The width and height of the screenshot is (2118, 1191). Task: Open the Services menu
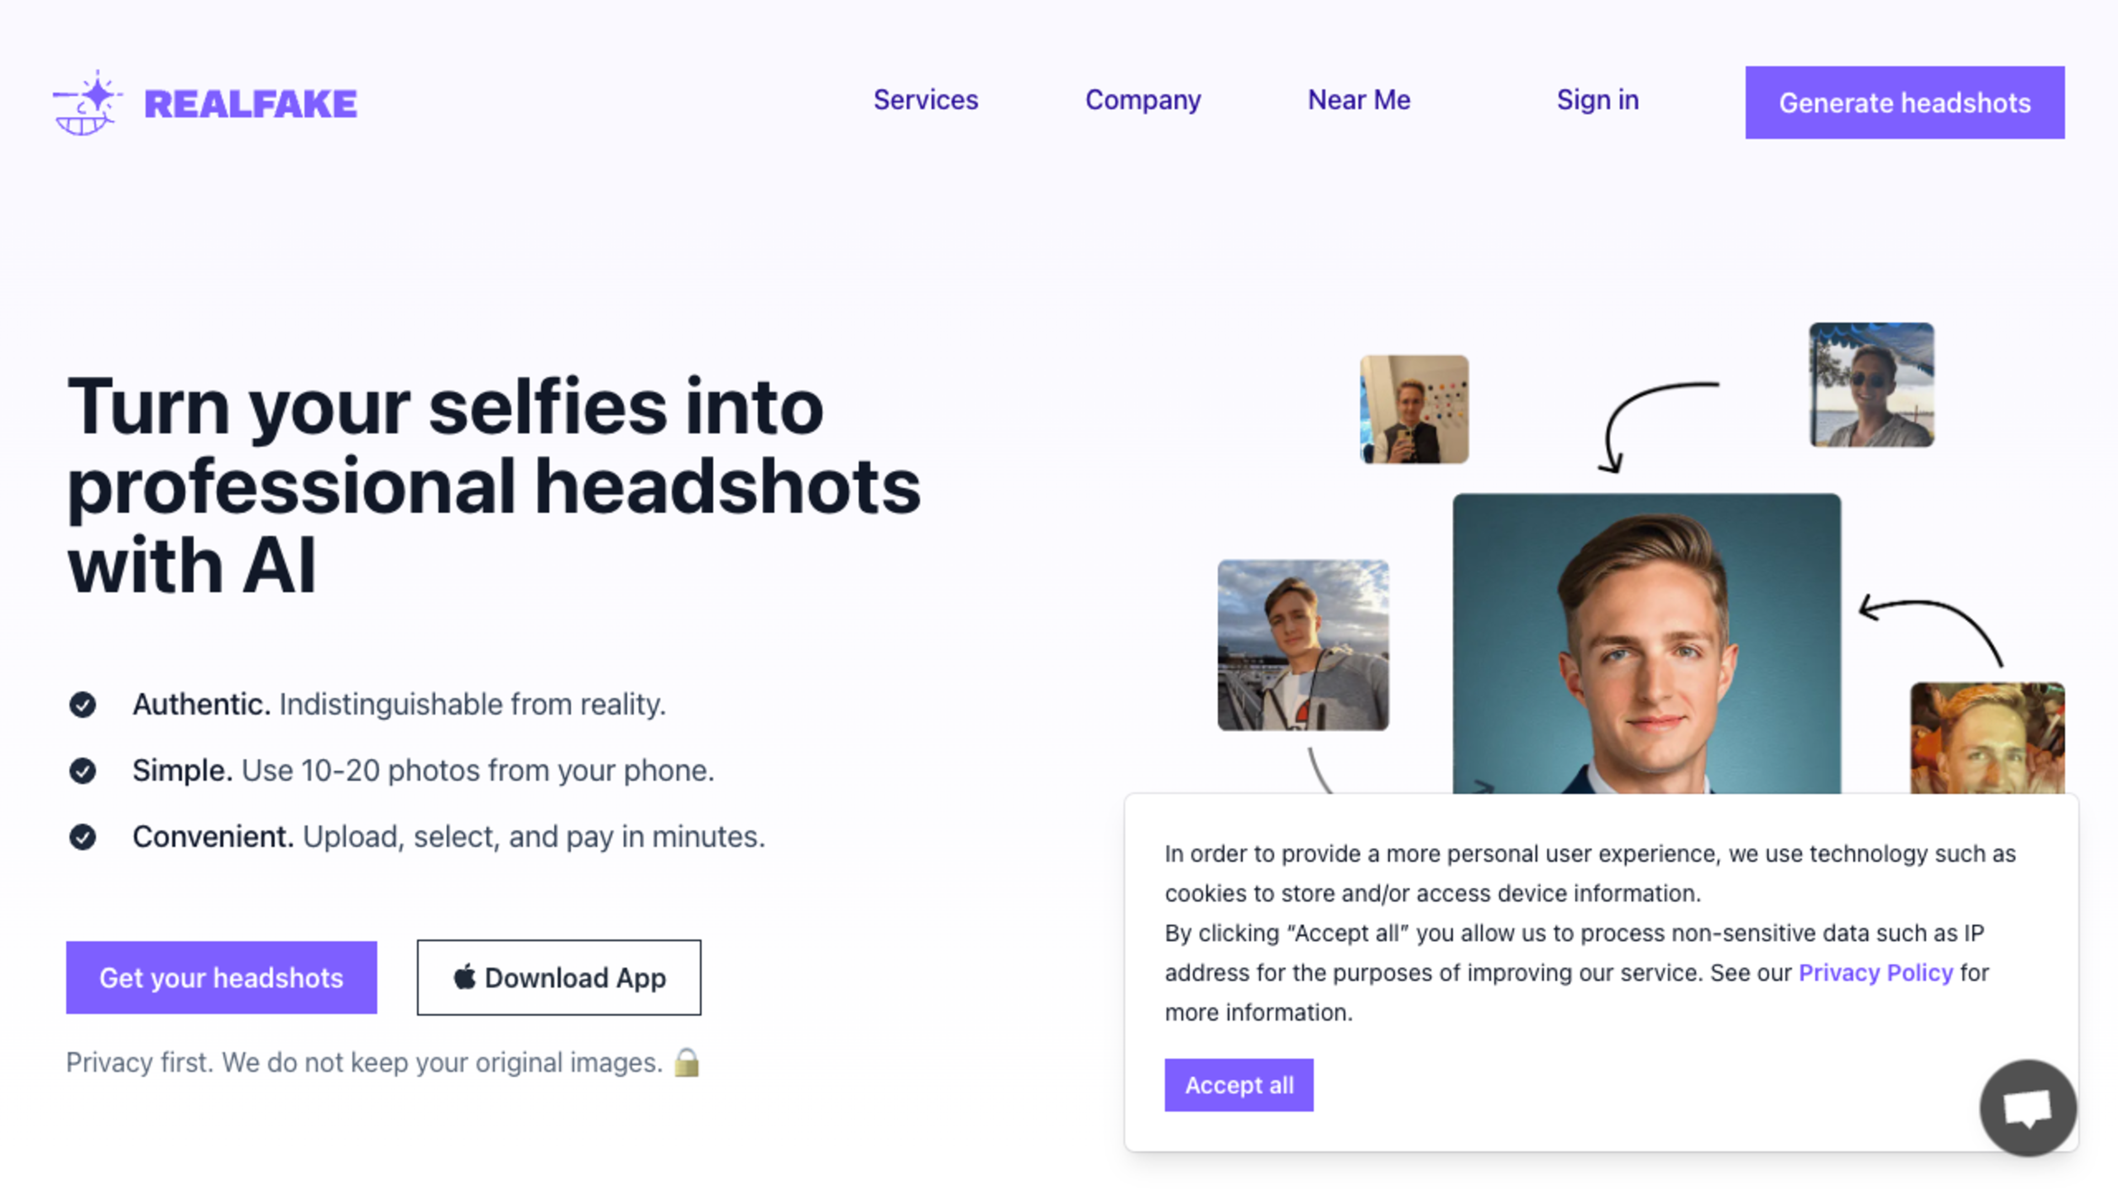coord(926,99)
